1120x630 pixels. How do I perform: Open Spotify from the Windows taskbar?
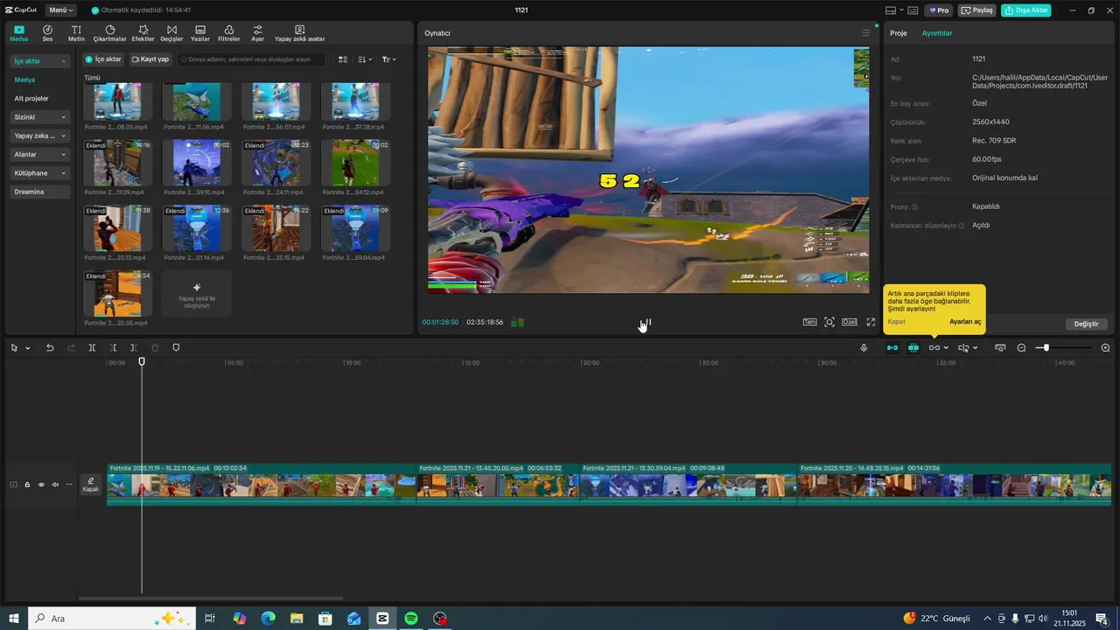tap(411, 619)
